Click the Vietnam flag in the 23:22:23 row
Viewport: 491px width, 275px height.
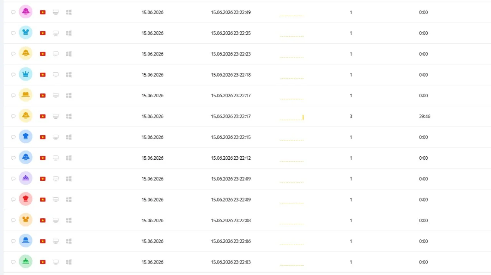(x=43, y=54)
